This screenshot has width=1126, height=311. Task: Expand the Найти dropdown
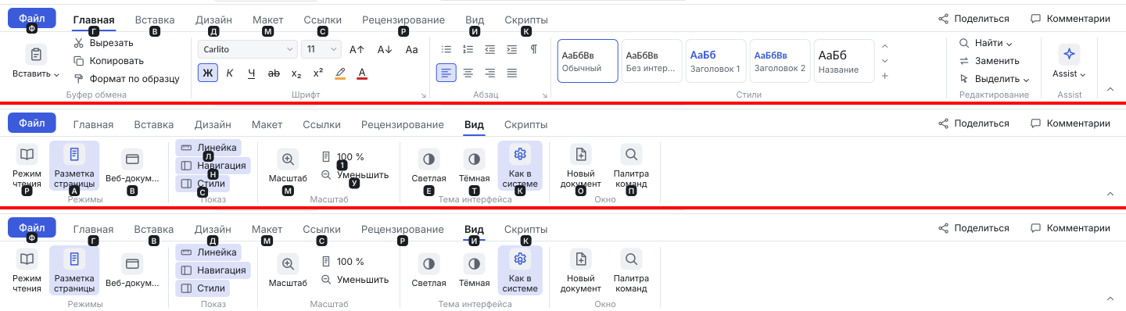point(1009,44)
